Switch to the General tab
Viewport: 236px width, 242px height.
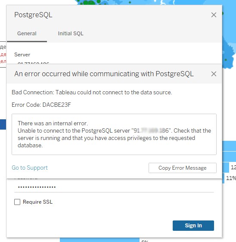[x=27, y=34]
